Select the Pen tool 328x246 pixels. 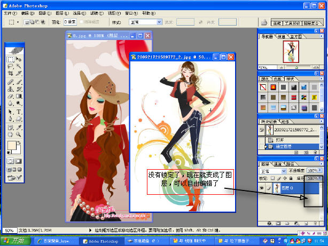11,118
